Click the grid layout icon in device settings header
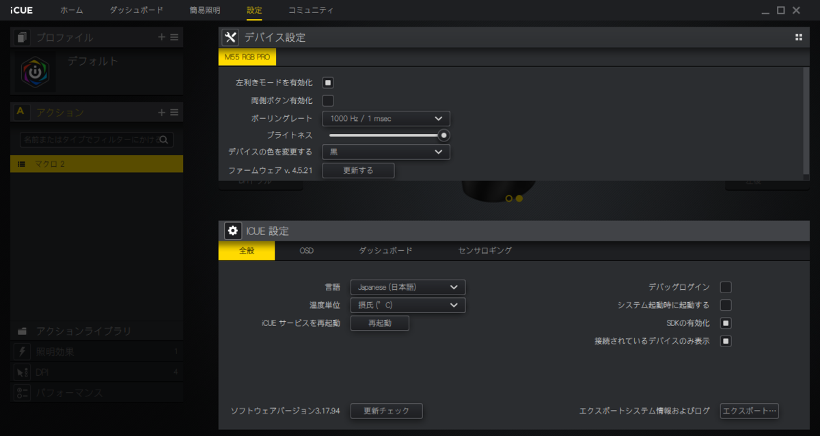This screenshot has height=436, width=820. click(x=798, y=38)
